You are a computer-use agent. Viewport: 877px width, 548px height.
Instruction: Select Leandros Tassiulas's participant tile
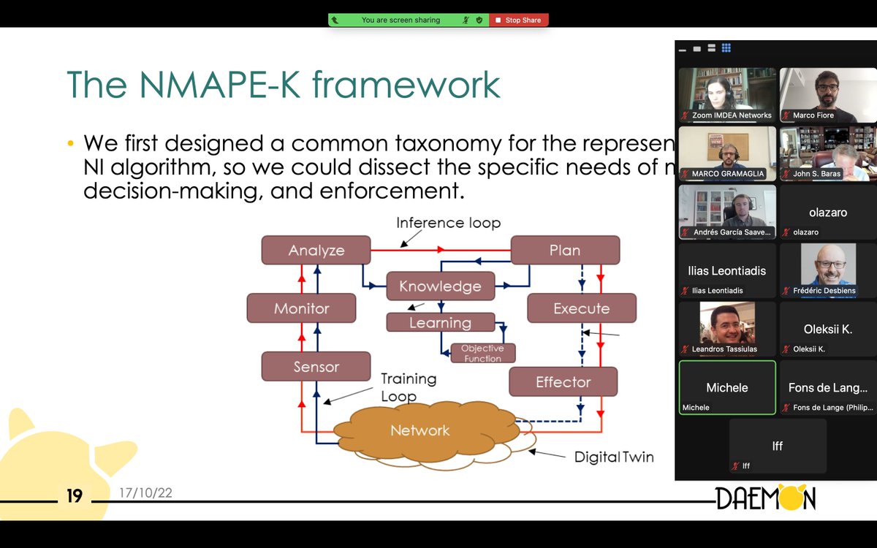tap(728, 329)
